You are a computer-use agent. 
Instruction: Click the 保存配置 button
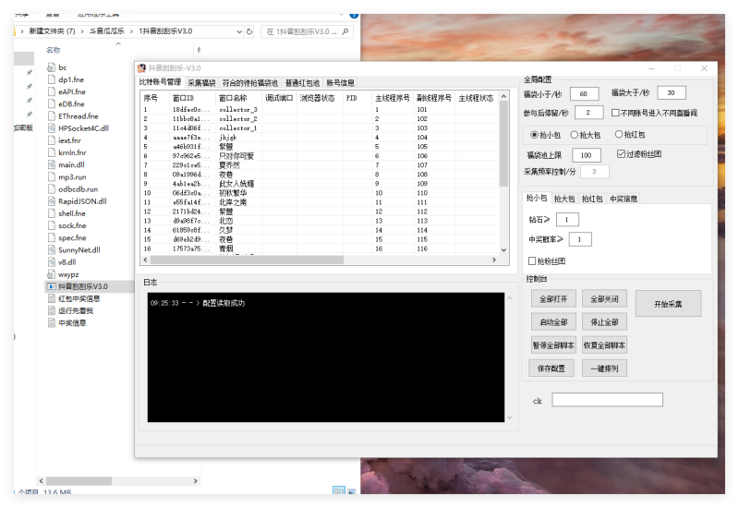(x=551, y=369)
